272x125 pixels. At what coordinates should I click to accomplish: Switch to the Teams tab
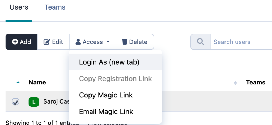(55, 7)
